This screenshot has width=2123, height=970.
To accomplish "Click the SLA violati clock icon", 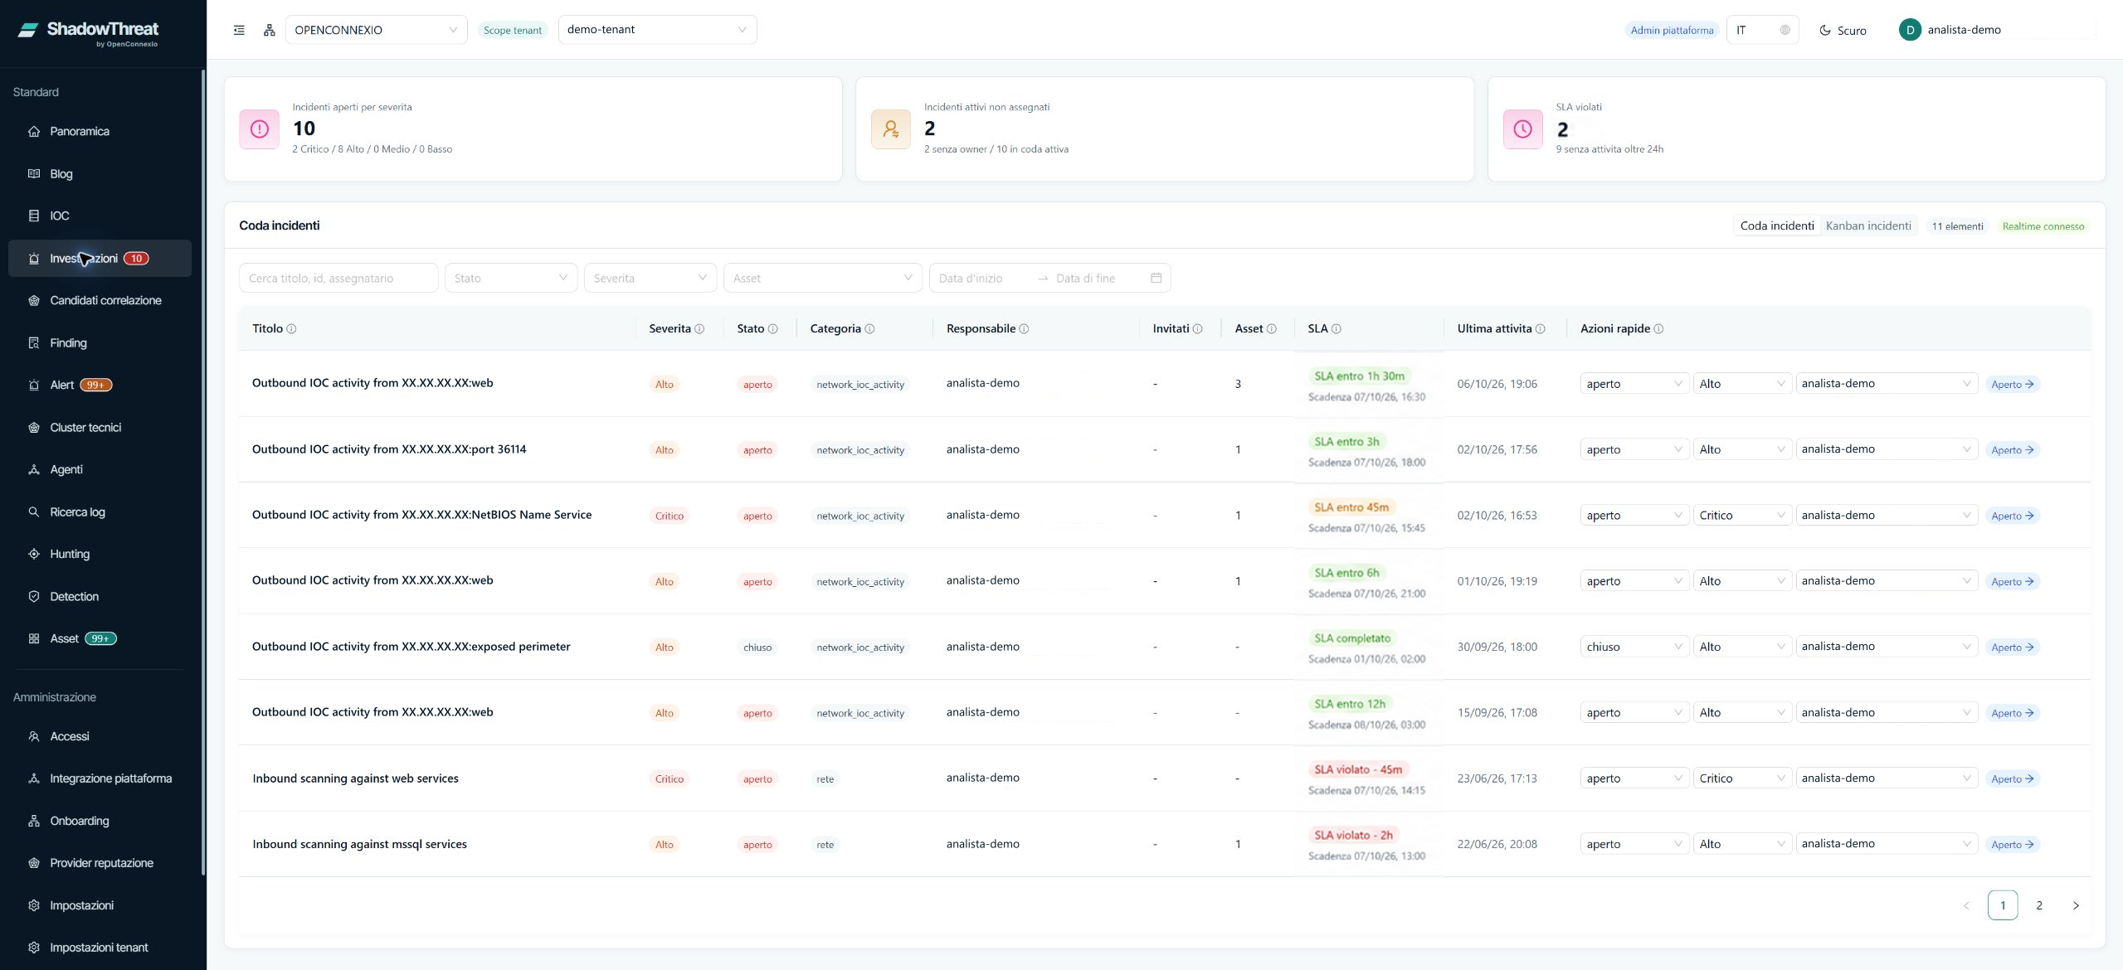I will [x=1523, y=129].
